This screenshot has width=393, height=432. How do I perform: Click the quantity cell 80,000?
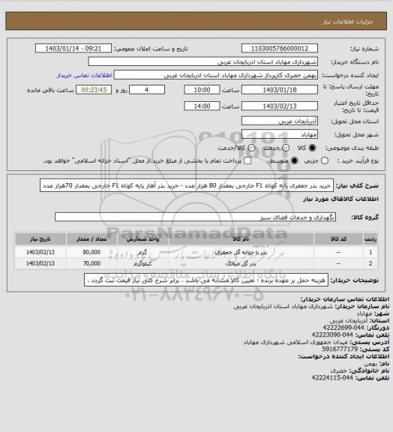91,252
